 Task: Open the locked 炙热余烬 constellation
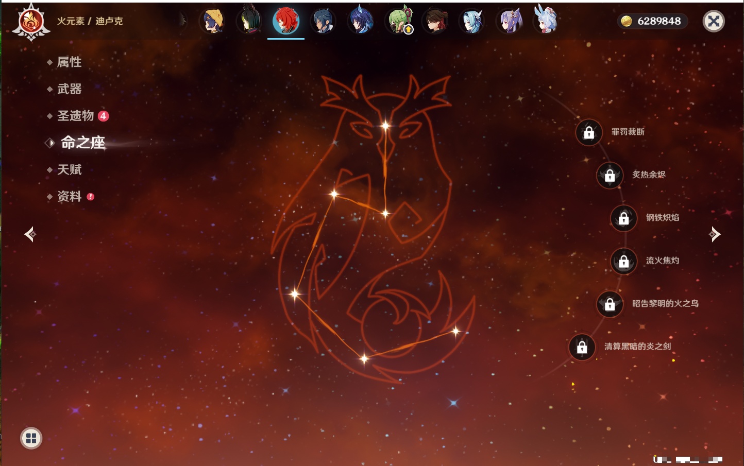click(610, 175)
